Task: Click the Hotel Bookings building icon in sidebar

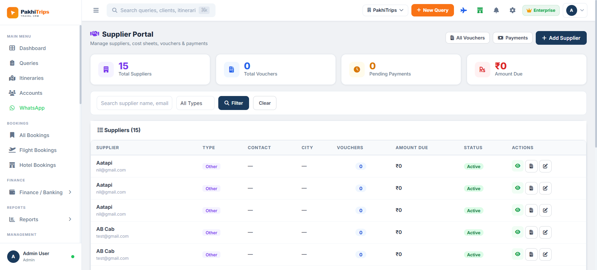Action: (12, 165)
